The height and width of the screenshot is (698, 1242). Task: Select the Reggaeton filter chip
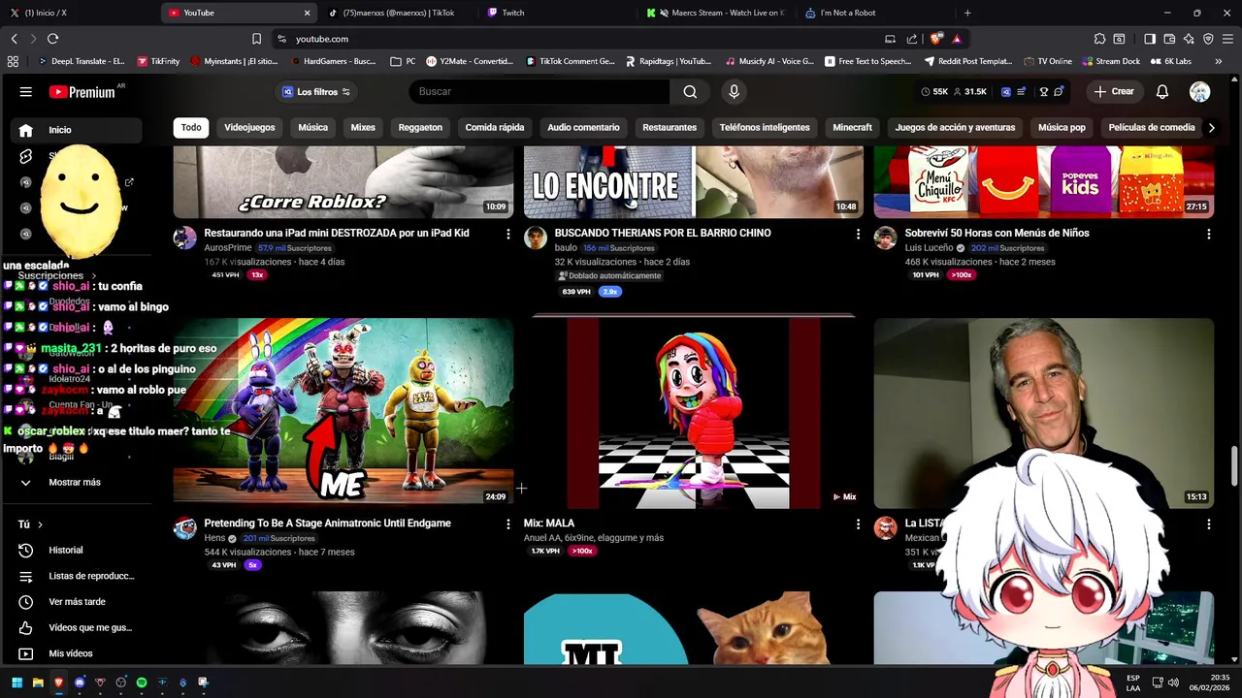[420, 127]
